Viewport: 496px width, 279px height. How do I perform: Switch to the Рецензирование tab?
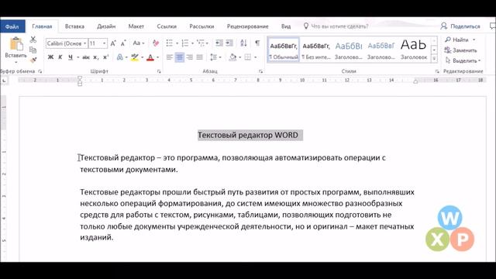[x=248, y=26]
